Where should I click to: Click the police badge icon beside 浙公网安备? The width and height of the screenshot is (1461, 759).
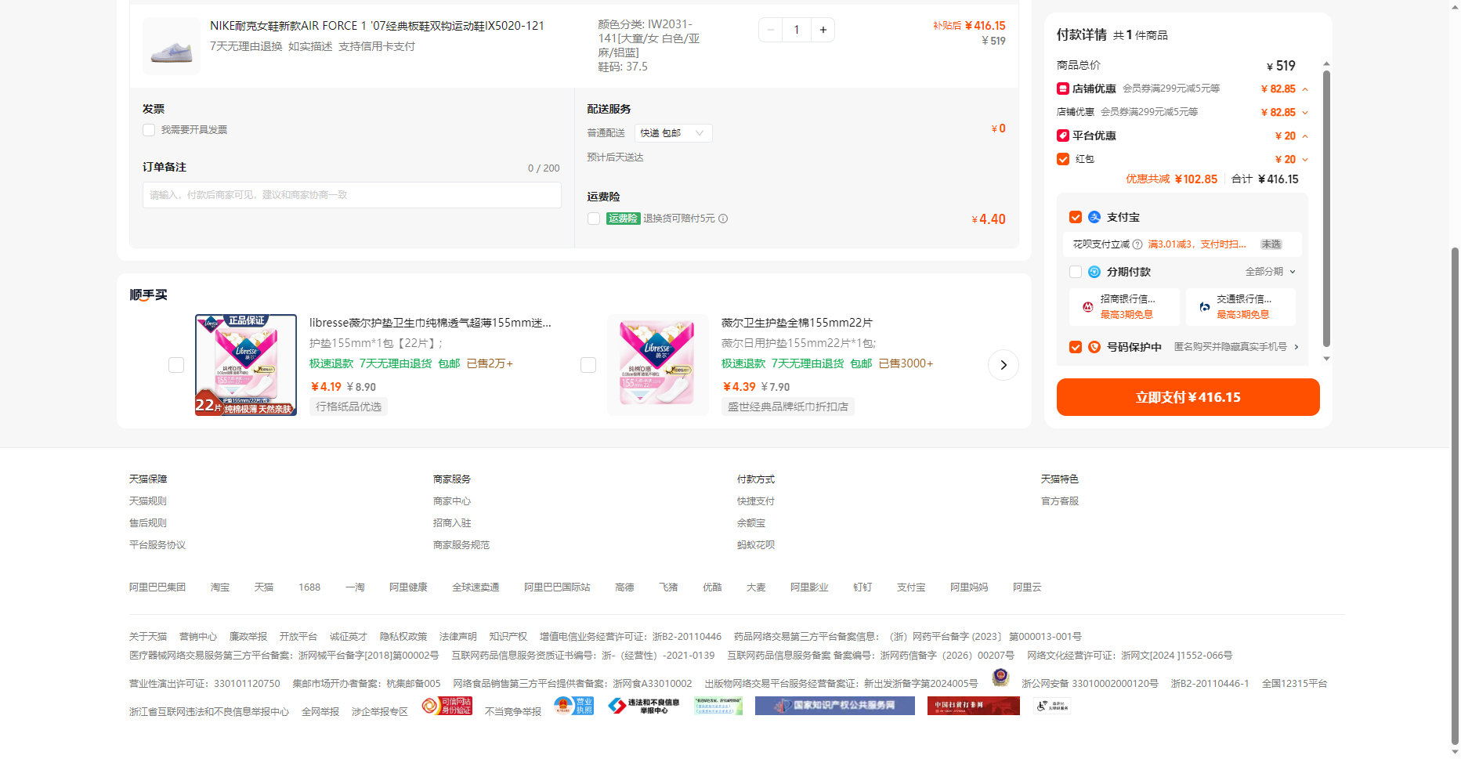pos(1000,678)
